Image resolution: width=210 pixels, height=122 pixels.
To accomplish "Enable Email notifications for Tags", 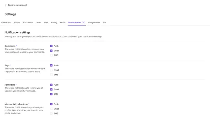I will tap(51, 70).
